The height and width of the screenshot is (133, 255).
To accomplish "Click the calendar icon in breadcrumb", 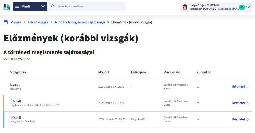I will [6, 22].
